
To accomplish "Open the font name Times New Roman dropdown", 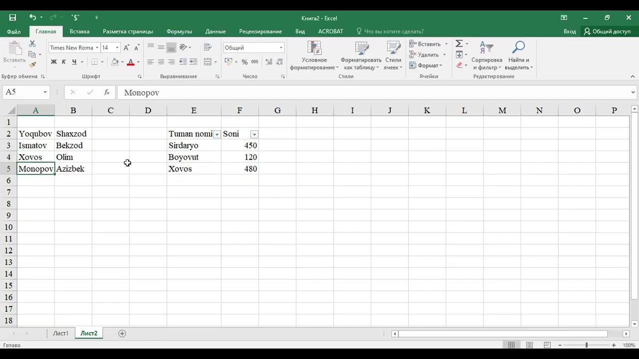I will click(97, 48).
